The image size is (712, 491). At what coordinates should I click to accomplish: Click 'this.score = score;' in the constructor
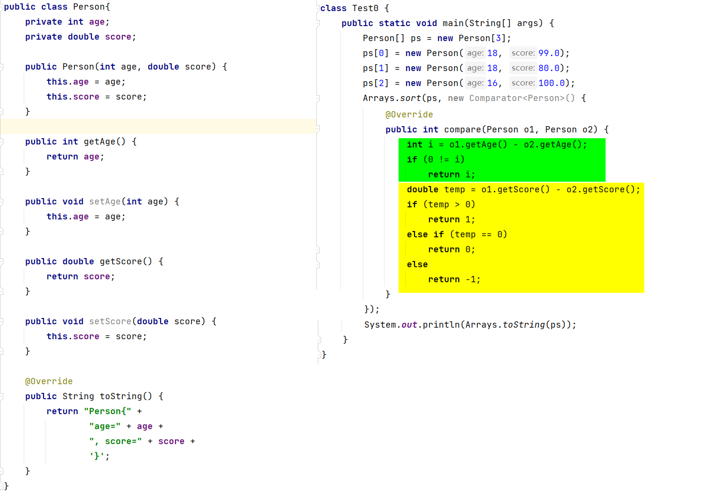pos(97,97)
